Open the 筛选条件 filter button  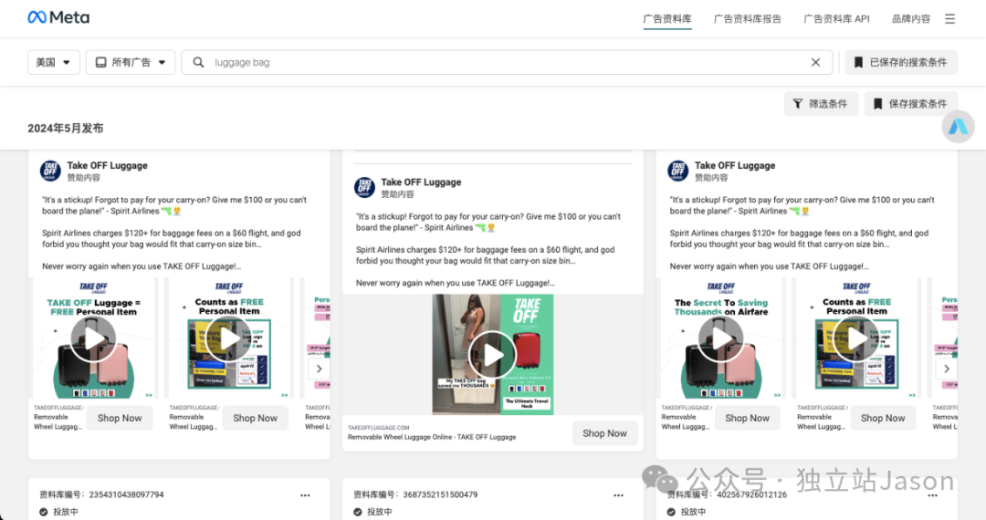821,104
